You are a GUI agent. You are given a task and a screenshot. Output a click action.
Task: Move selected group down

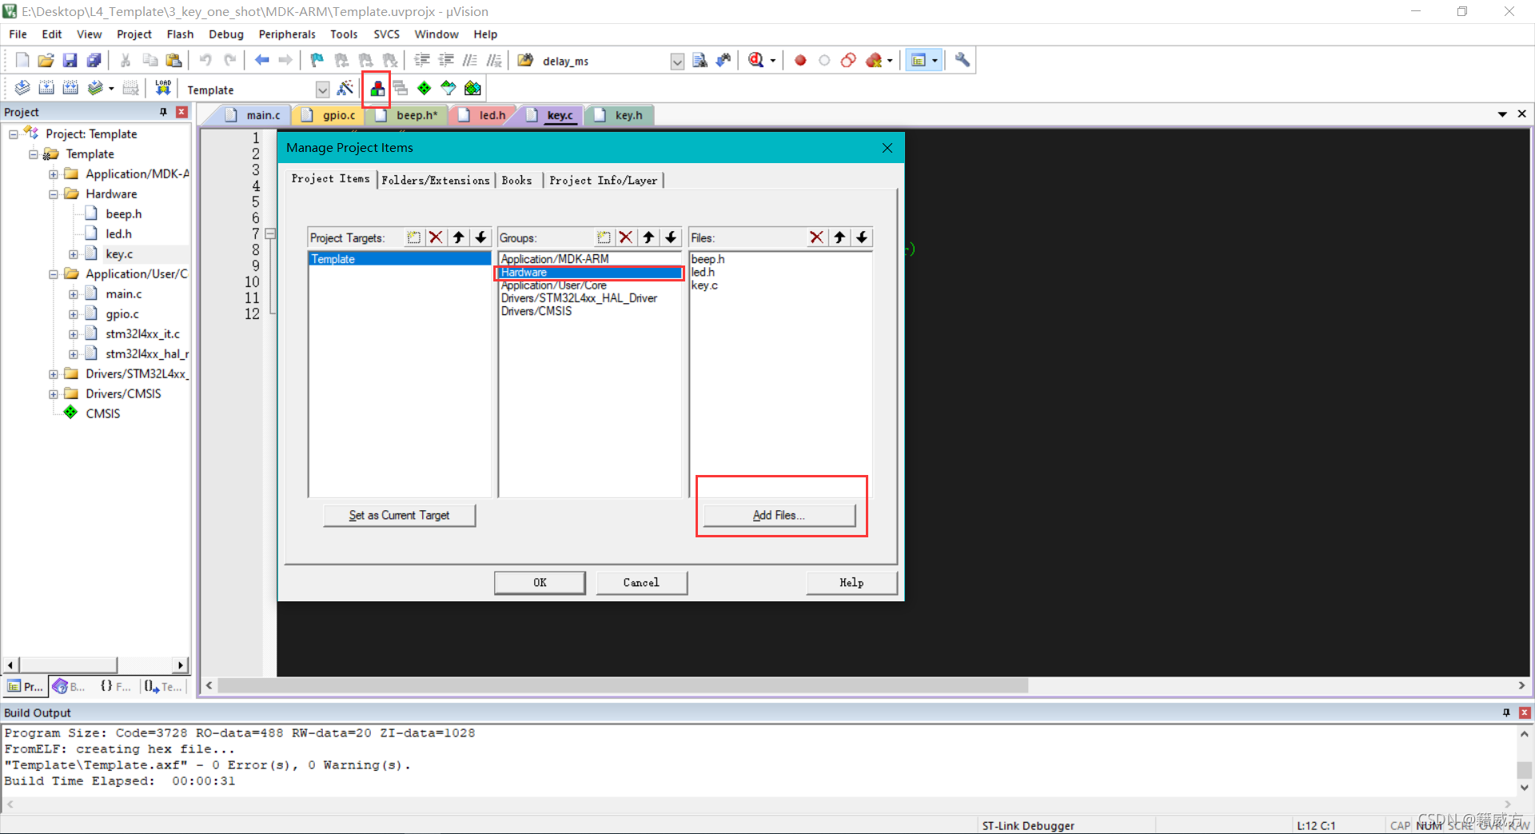[671, 237]
